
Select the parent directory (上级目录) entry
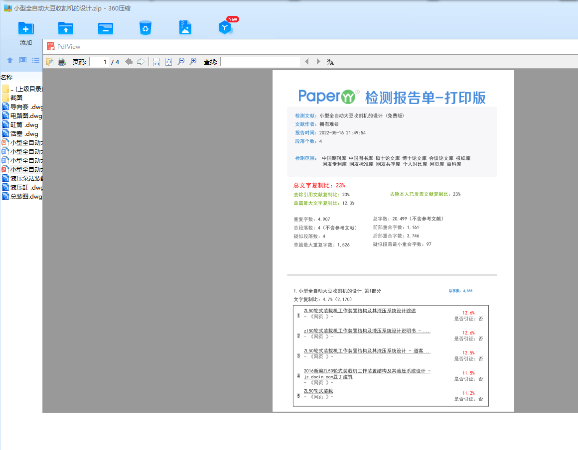point(22,89)
